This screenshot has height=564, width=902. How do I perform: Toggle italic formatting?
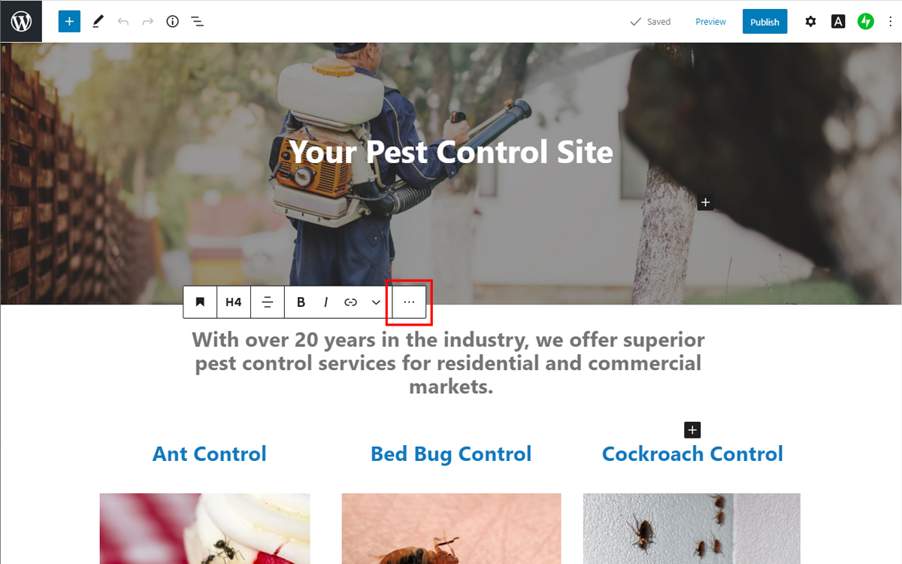pos(325,302)
